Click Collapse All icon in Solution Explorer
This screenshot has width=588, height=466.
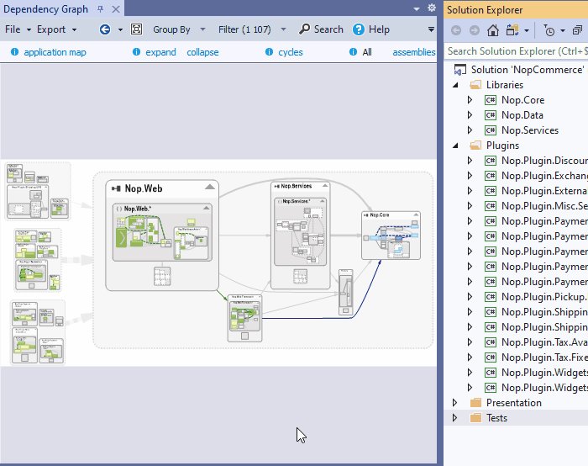tap(577, 30)
